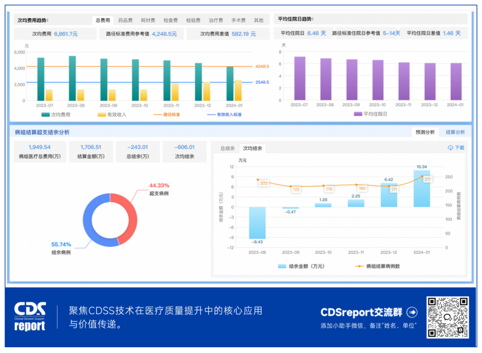Toggle the 结余金额（万元） legend swatch
Viewport: 482px width, 353px height.
tap(282, 266)
